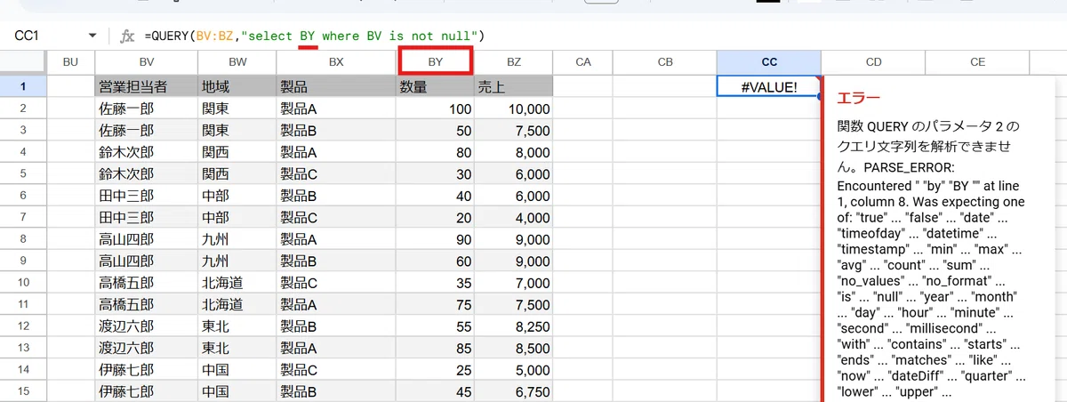Click sales cell 8,500

[x=514, y=347]
